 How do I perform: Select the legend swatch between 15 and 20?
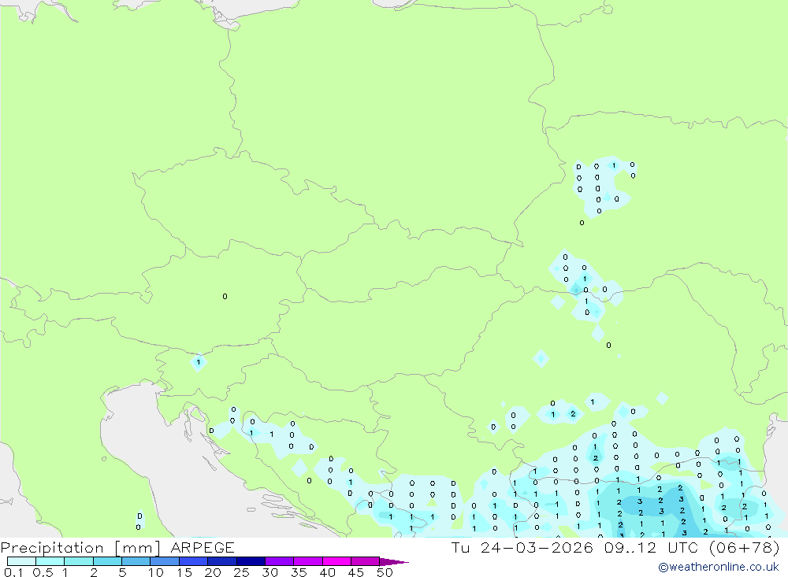194,561
